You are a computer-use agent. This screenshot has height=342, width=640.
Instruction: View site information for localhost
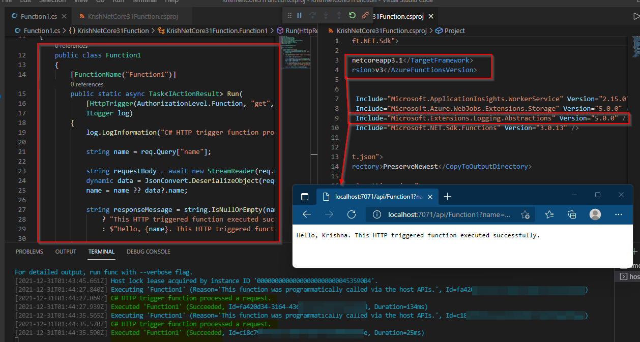tap(377, 214)
